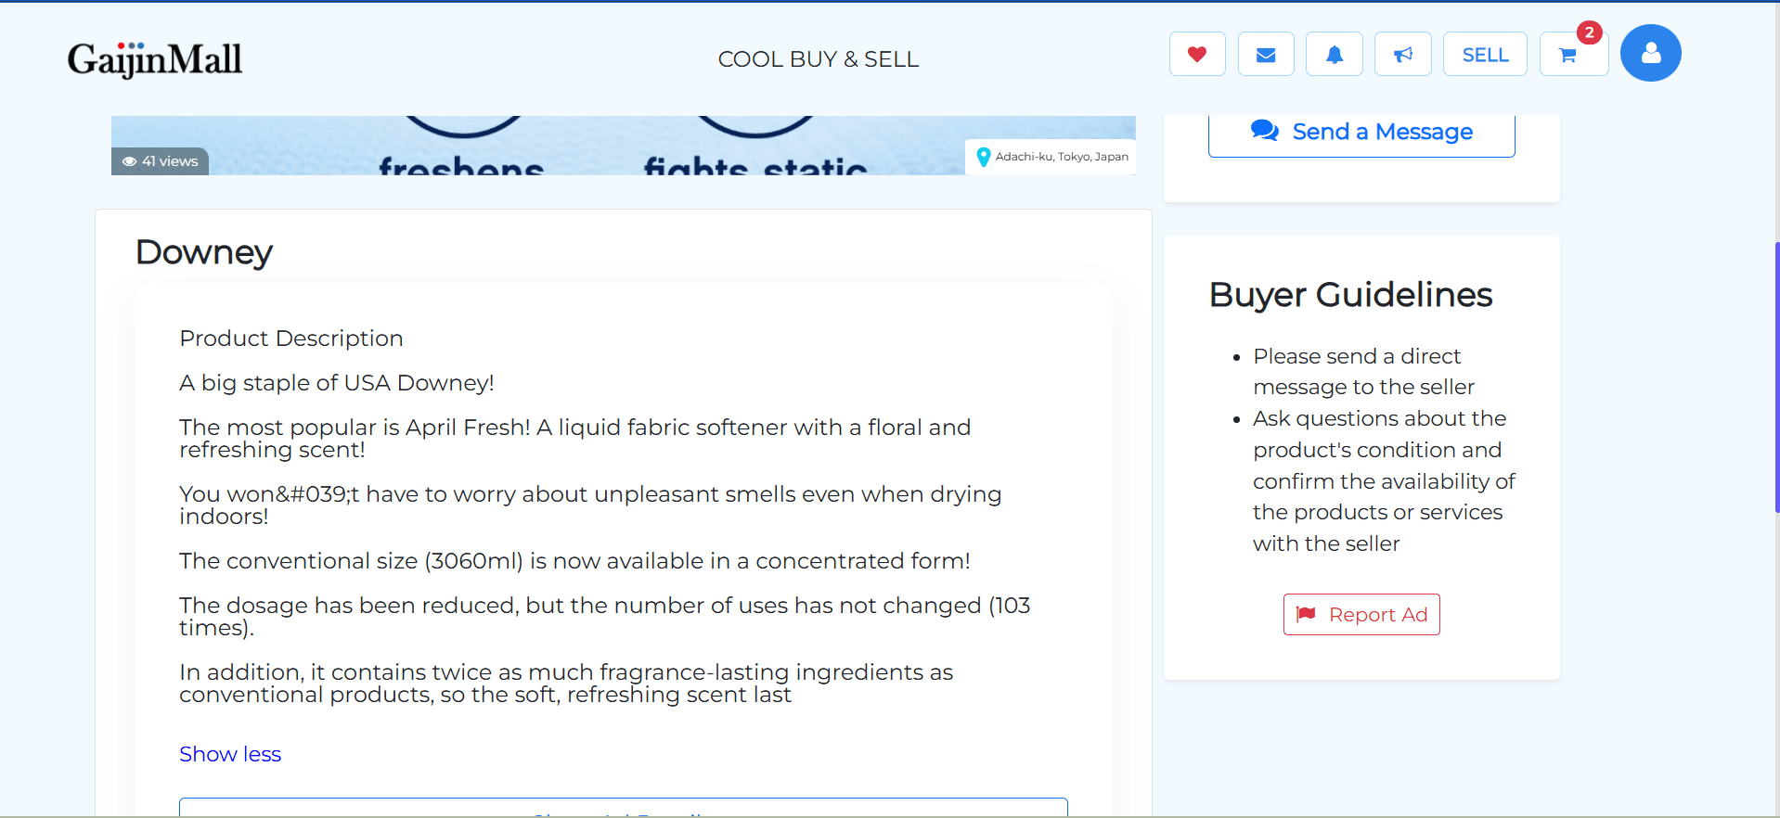Viewport: 1780px width, 818px height.
Task: Click the page's vertical scrollbar
Action: 1776,376
